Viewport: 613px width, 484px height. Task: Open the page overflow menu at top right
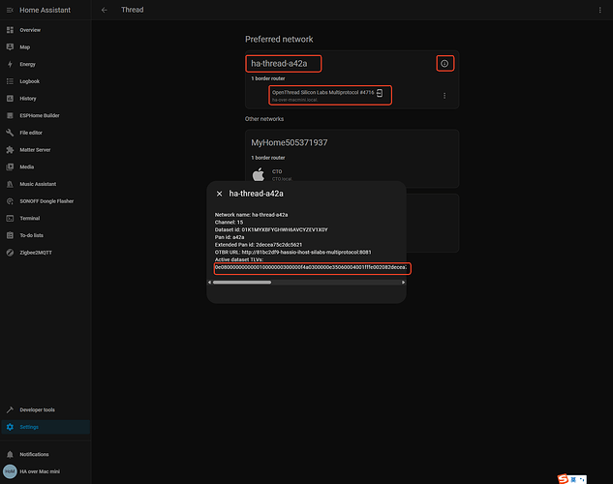coord(600,10)
